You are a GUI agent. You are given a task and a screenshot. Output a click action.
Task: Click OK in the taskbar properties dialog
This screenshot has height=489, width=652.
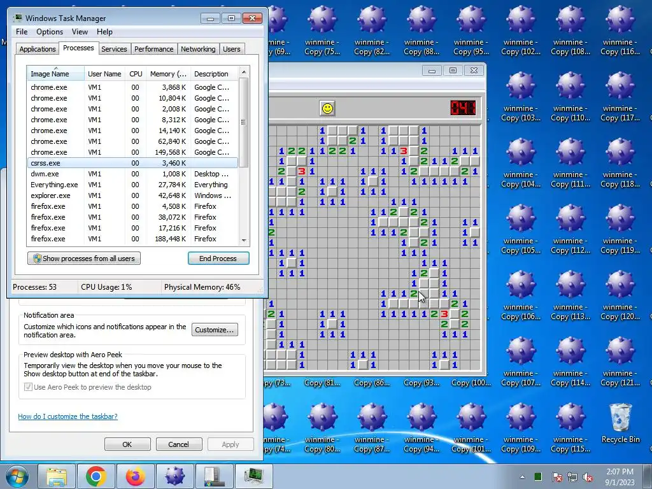click(127, 444)
